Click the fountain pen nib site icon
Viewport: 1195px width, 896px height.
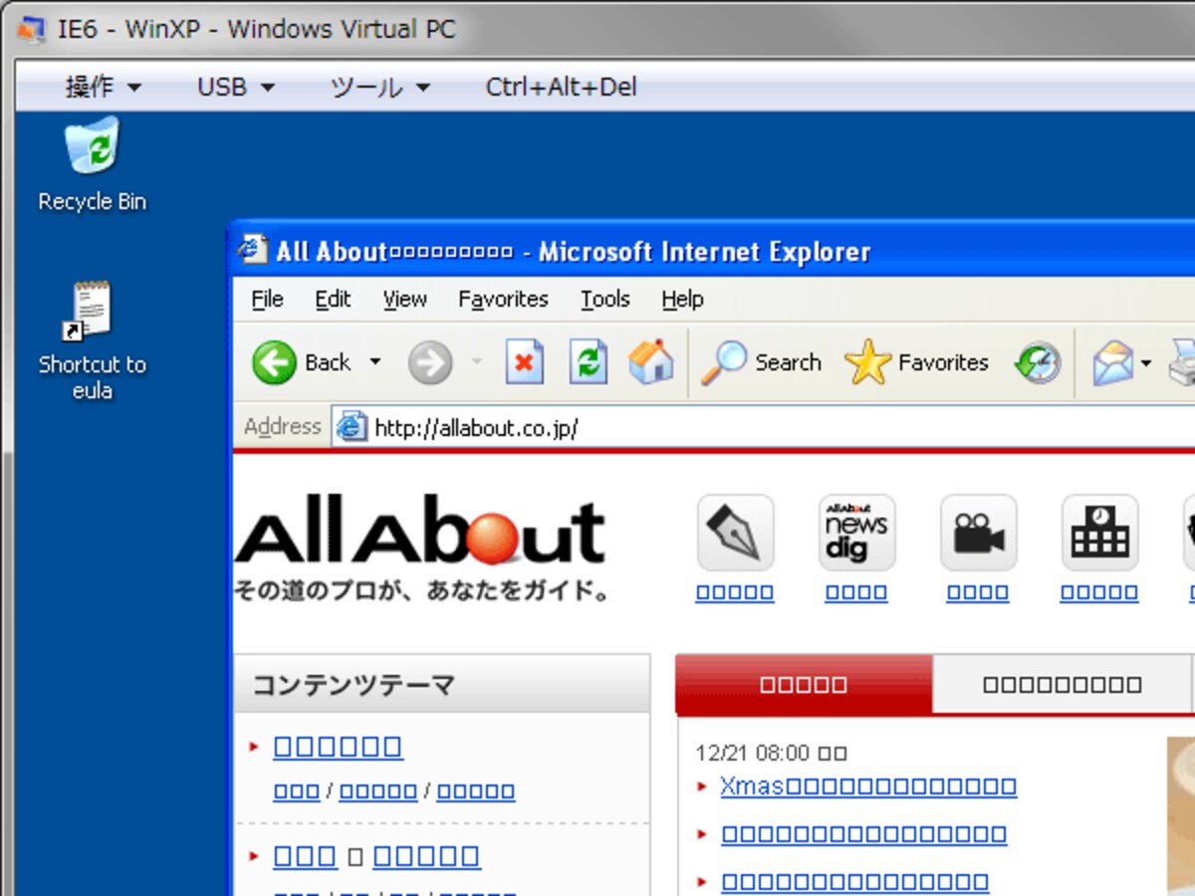click(x=735, y=533)
